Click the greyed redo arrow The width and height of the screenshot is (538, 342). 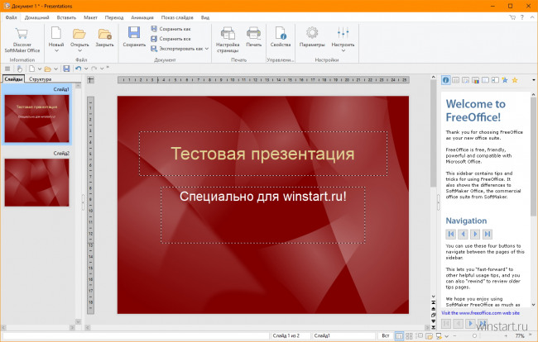tap(94, 69)
